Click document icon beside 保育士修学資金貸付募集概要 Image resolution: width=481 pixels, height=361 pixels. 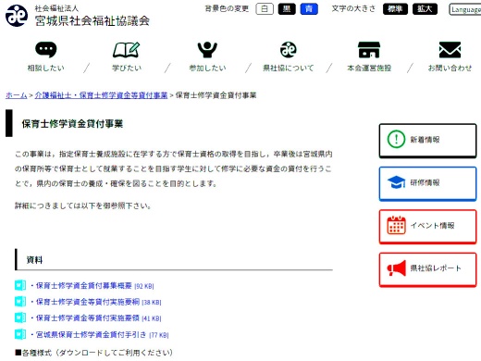(x=20, y=285)
